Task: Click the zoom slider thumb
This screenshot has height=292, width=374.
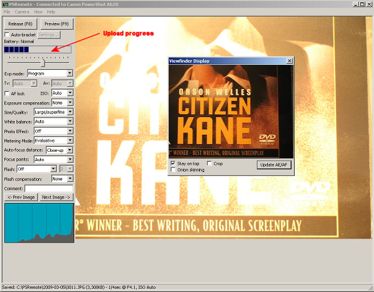Action: pos(43,63)
